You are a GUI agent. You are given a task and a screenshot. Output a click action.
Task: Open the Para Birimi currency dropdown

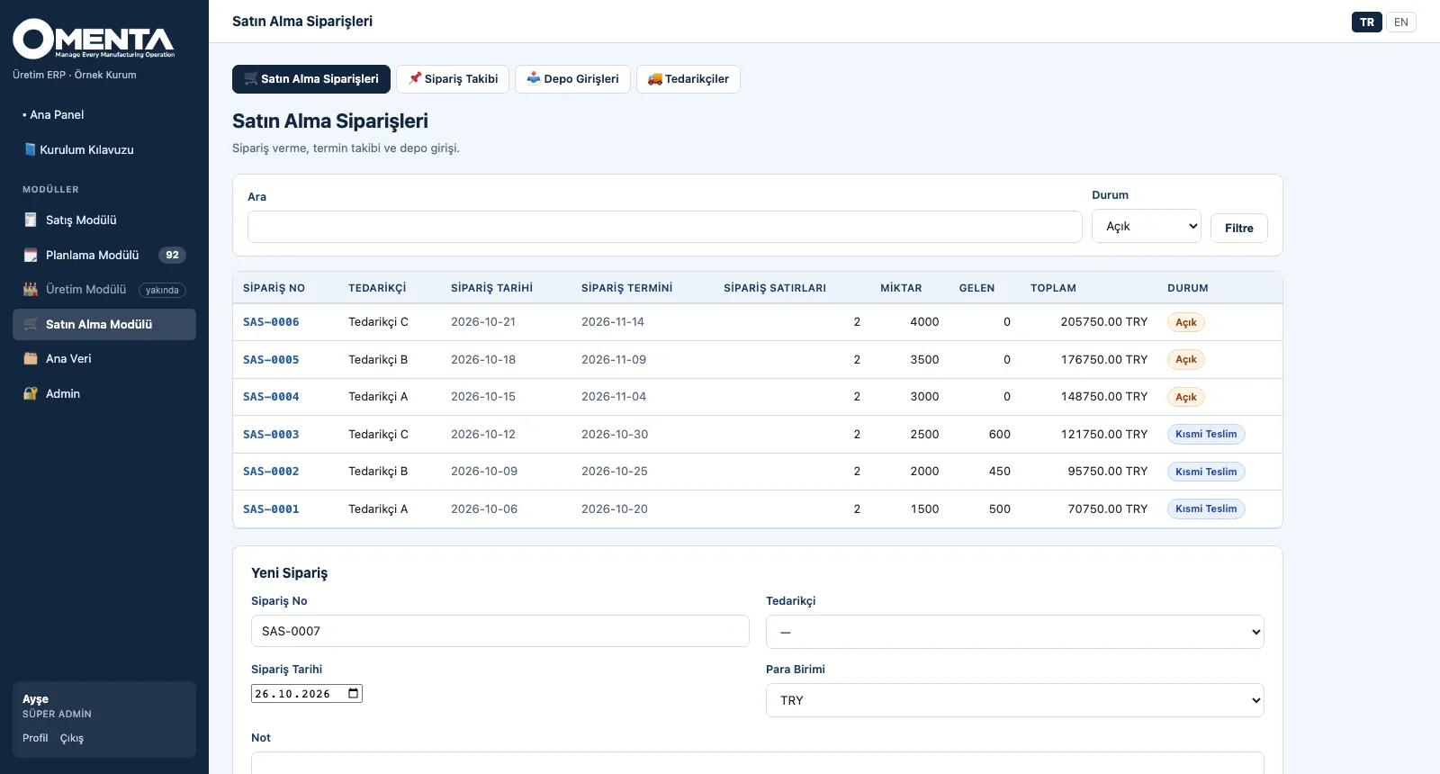(1015, 700)
